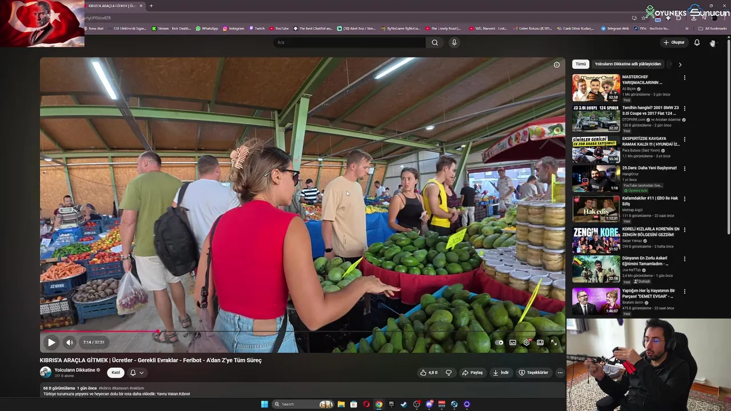
Task: Open the Twitch bookmark
Action: click(257, 28)
